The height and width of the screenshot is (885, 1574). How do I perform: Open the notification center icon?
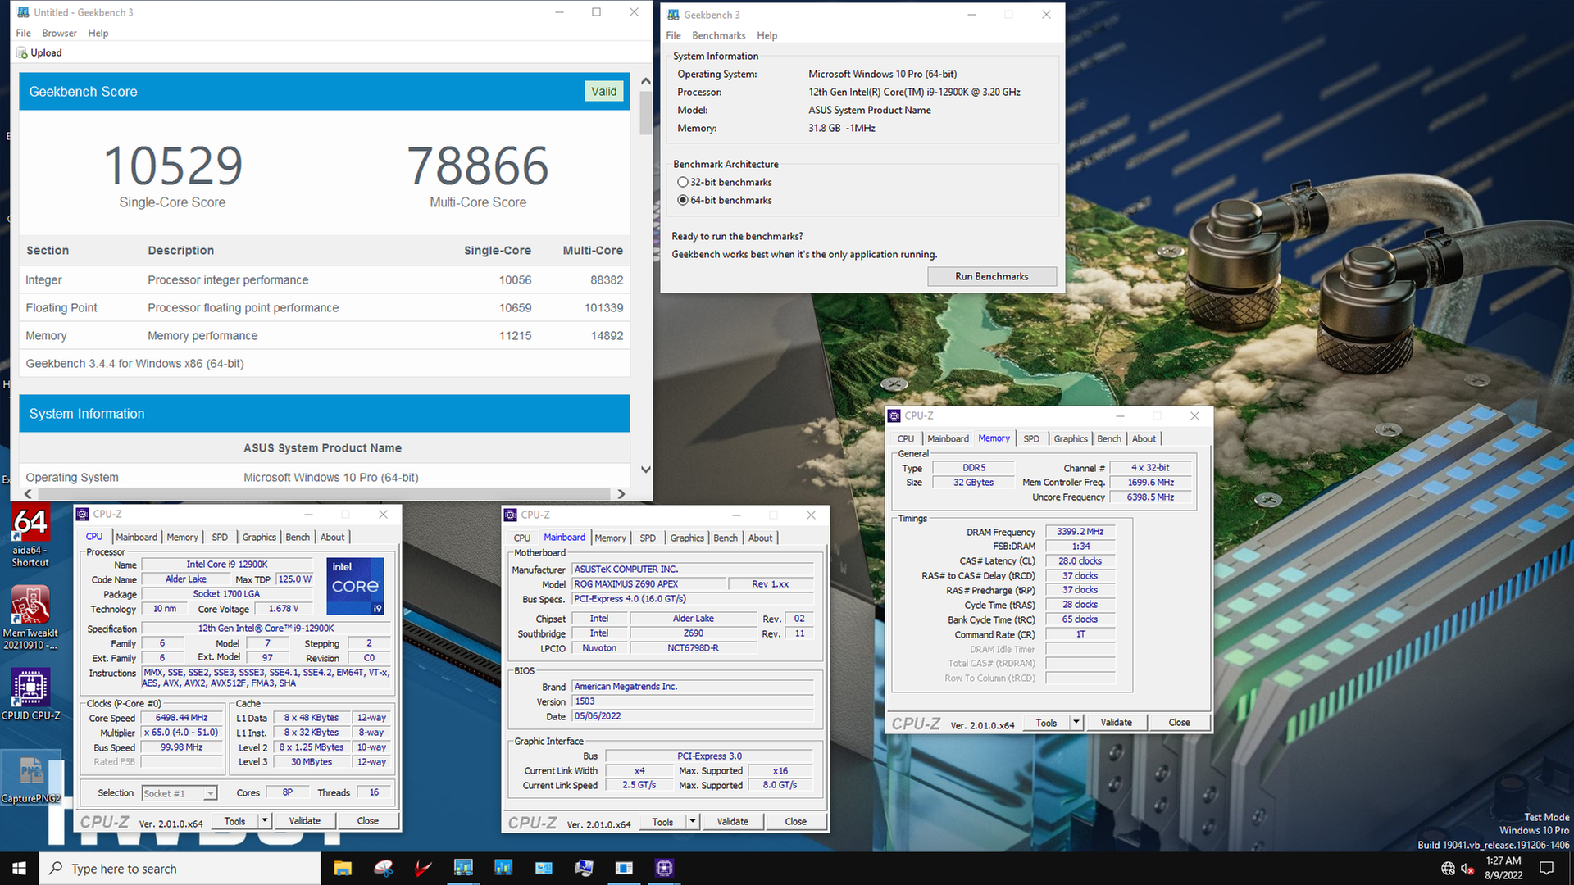tap(1546, 868)
